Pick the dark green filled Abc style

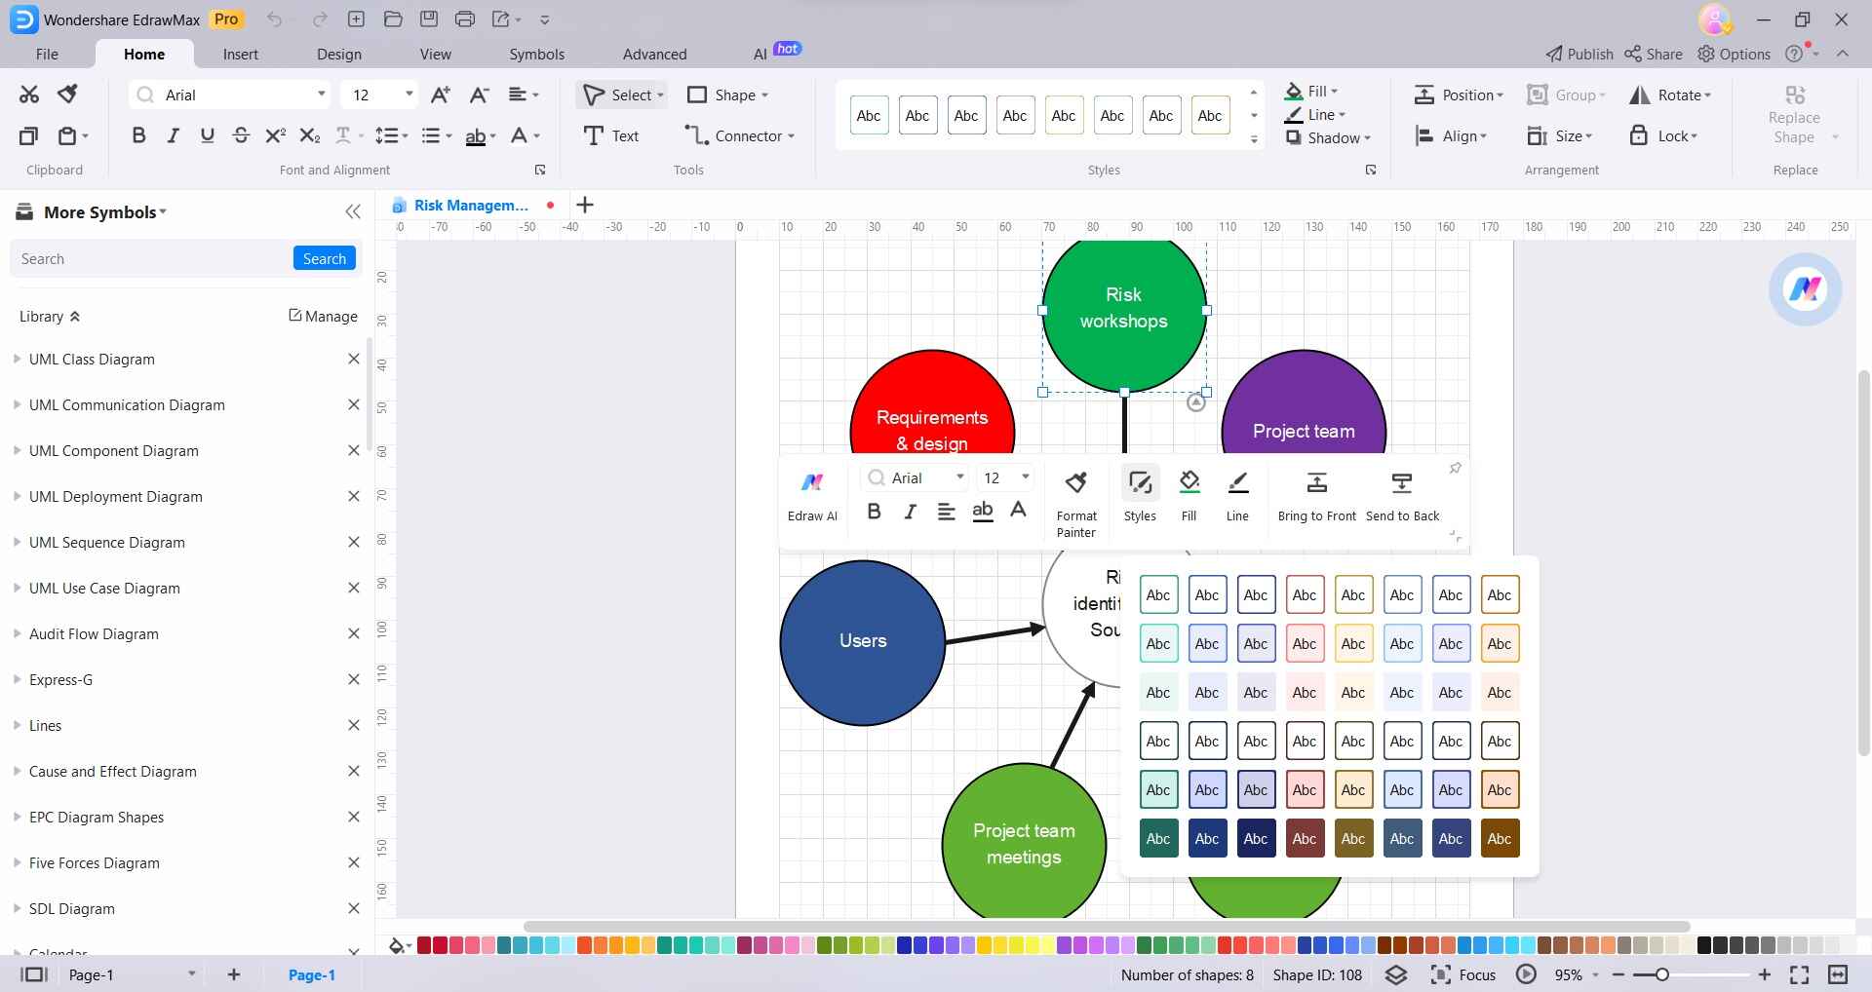1158,838
